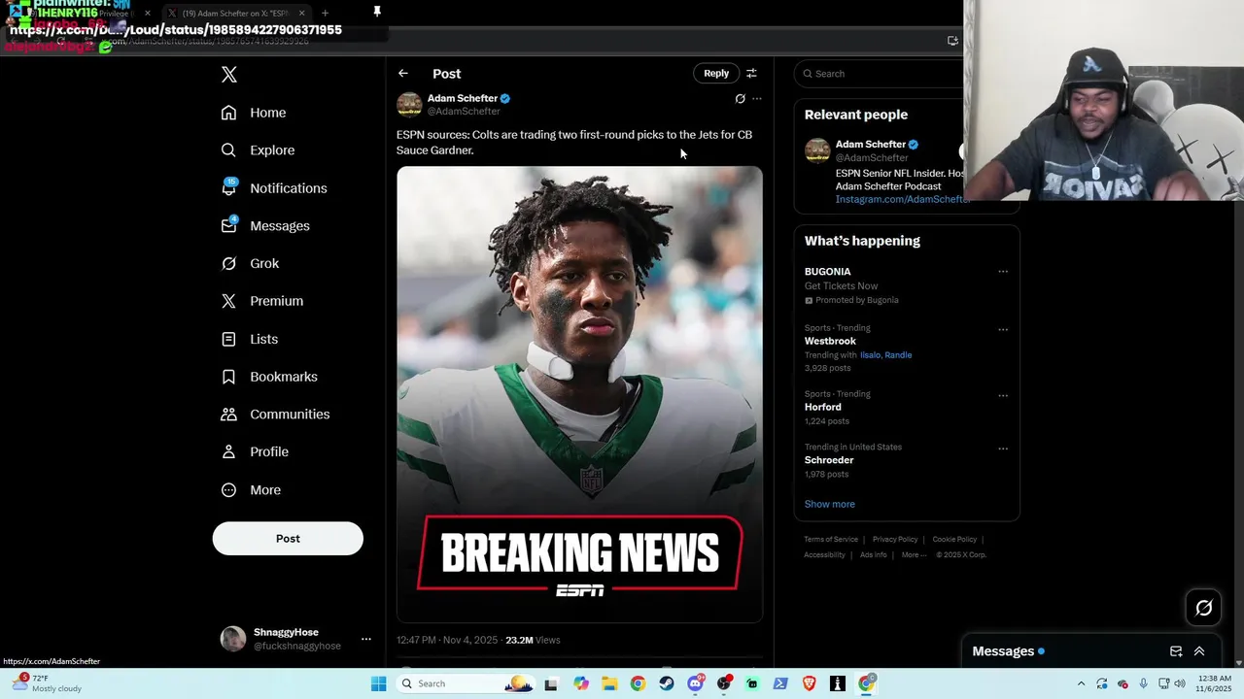Show hidden system tray icons

pyautogui.click(x=1081, y=683)
